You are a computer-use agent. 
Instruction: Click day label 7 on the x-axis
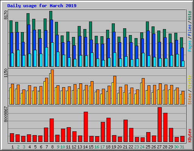[x=47, y=147]
